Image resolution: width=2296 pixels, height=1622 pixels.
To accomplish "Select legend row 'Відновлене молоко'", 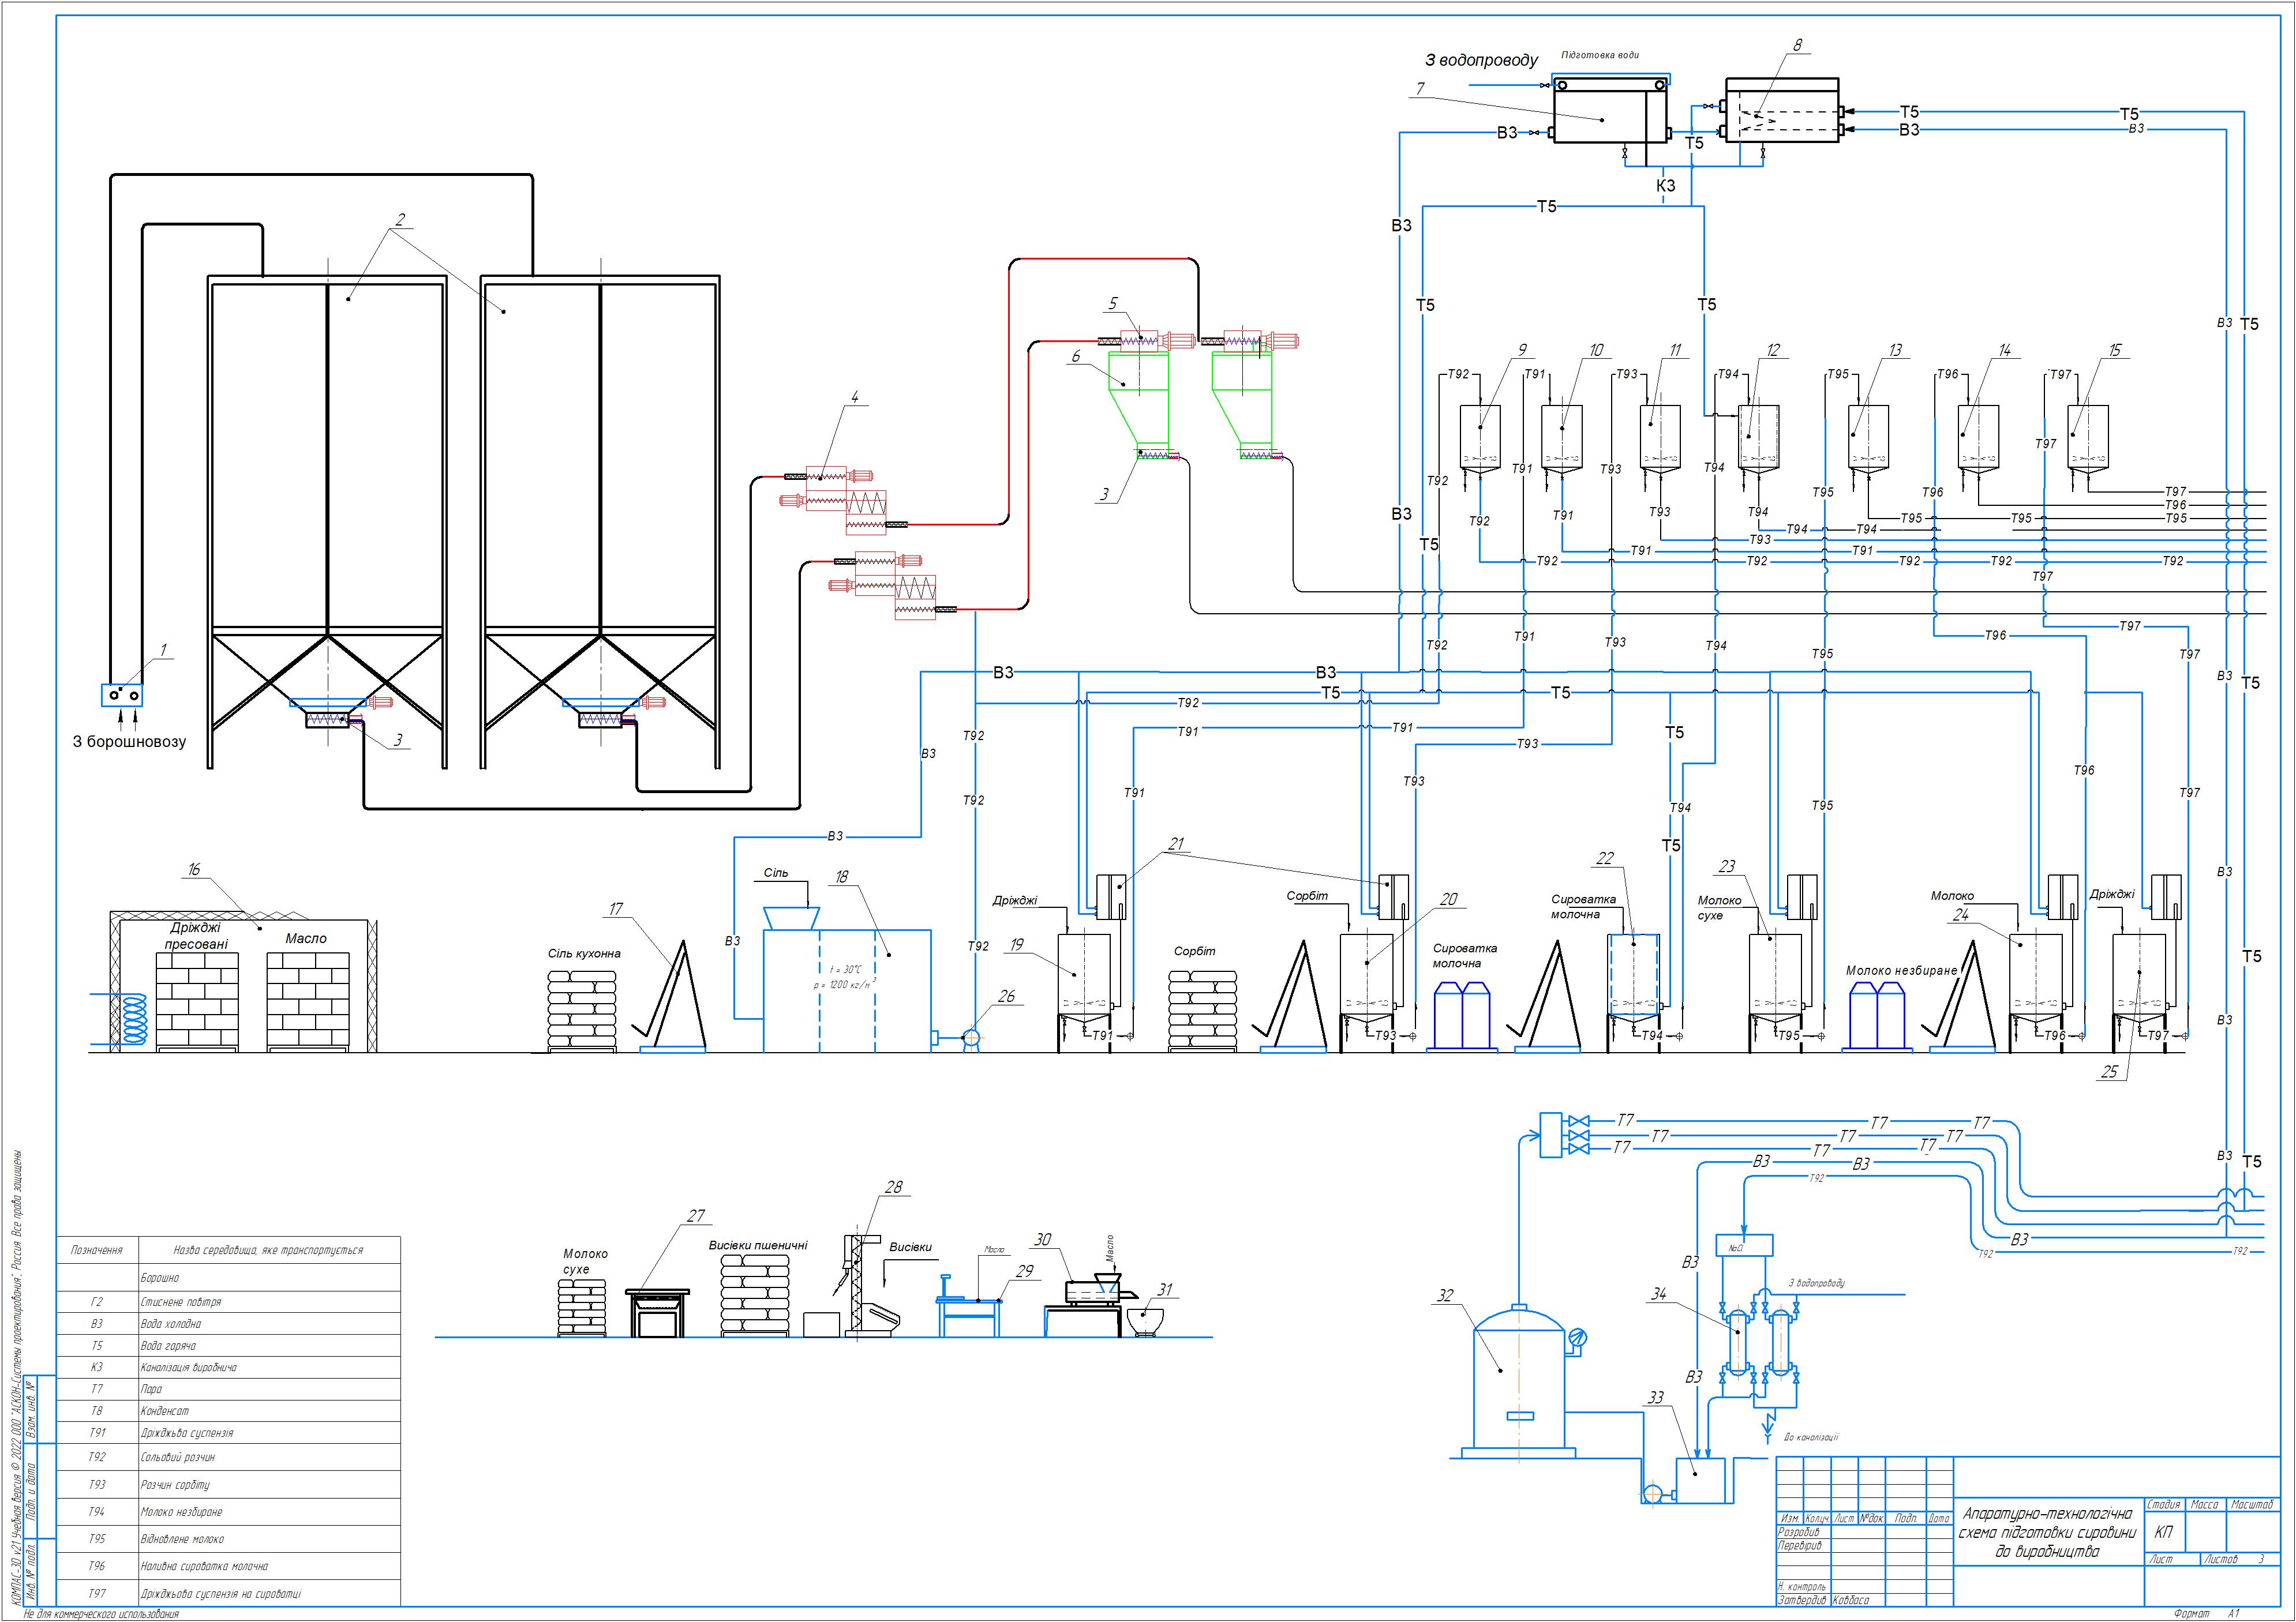I will pyautogui.click(x=229, y=1539).
